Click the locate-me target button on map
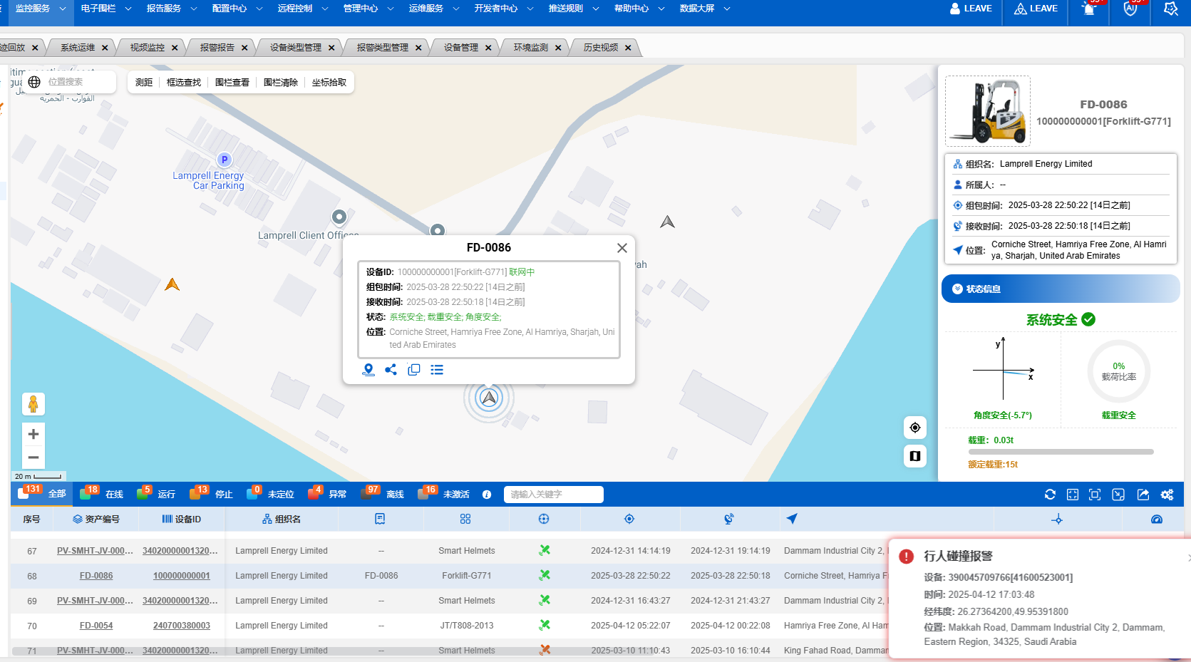This screenshot has height=662, width=1191. [x=915, y=428]
